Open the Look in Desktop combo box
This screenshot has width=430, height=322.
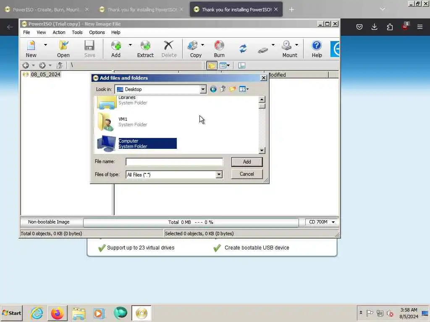pos(161,89)
